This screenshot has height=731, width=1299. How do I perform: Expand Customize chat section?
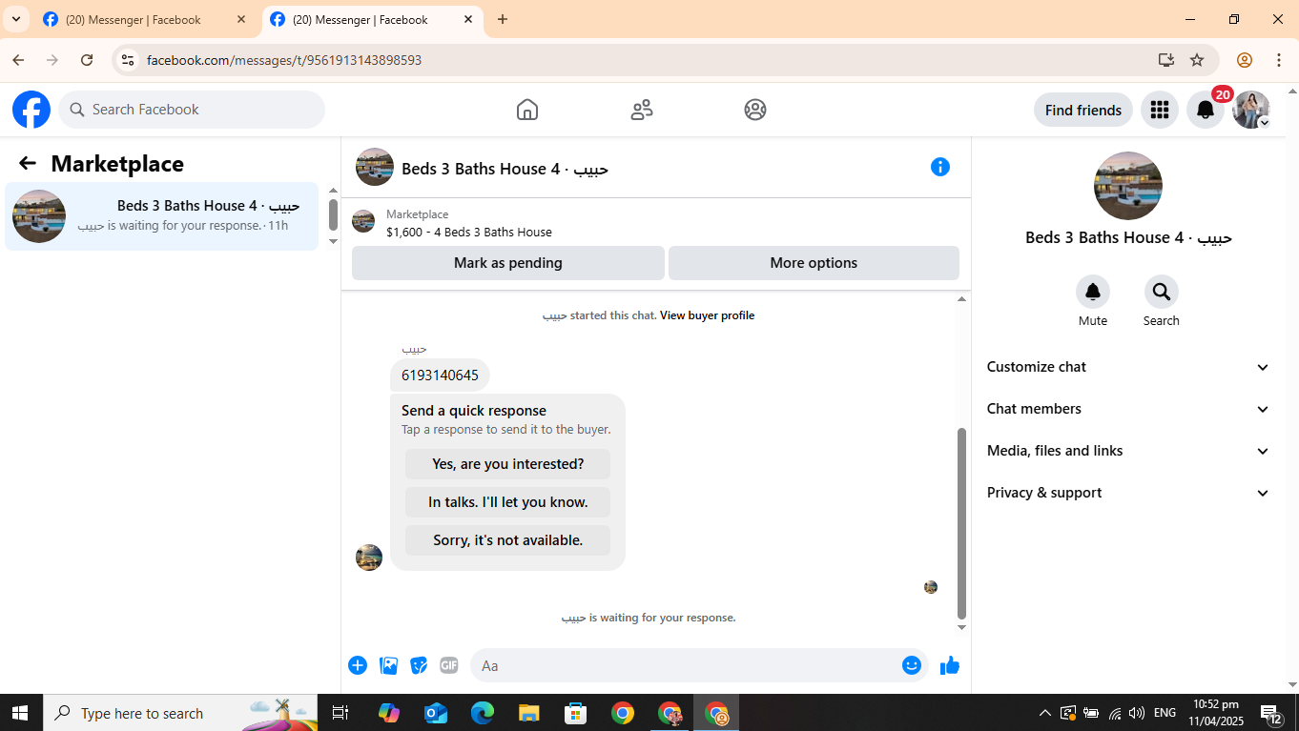1128,367
